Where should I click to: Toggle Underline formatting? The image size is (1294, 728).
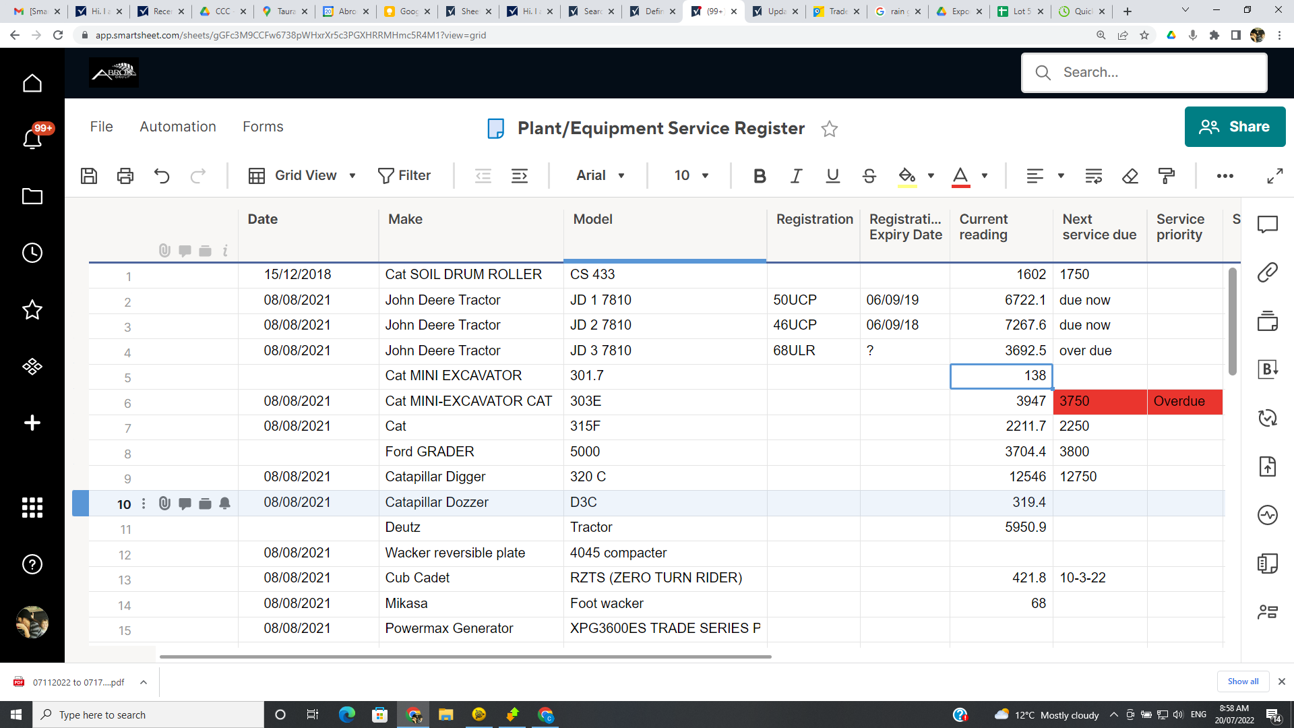(x=833, y=176)
